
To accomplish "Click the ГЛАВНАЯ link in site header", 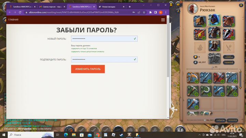I will [x=13, y=19].
